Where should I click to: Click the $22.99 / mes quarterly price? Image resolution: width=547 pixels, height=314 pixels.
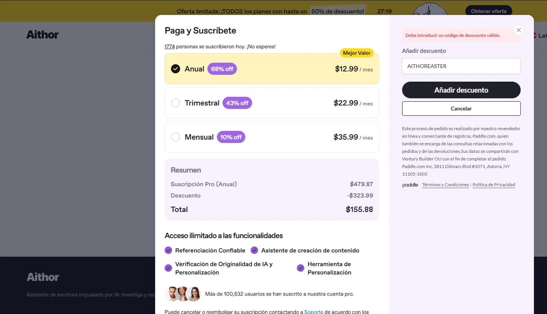353,103
